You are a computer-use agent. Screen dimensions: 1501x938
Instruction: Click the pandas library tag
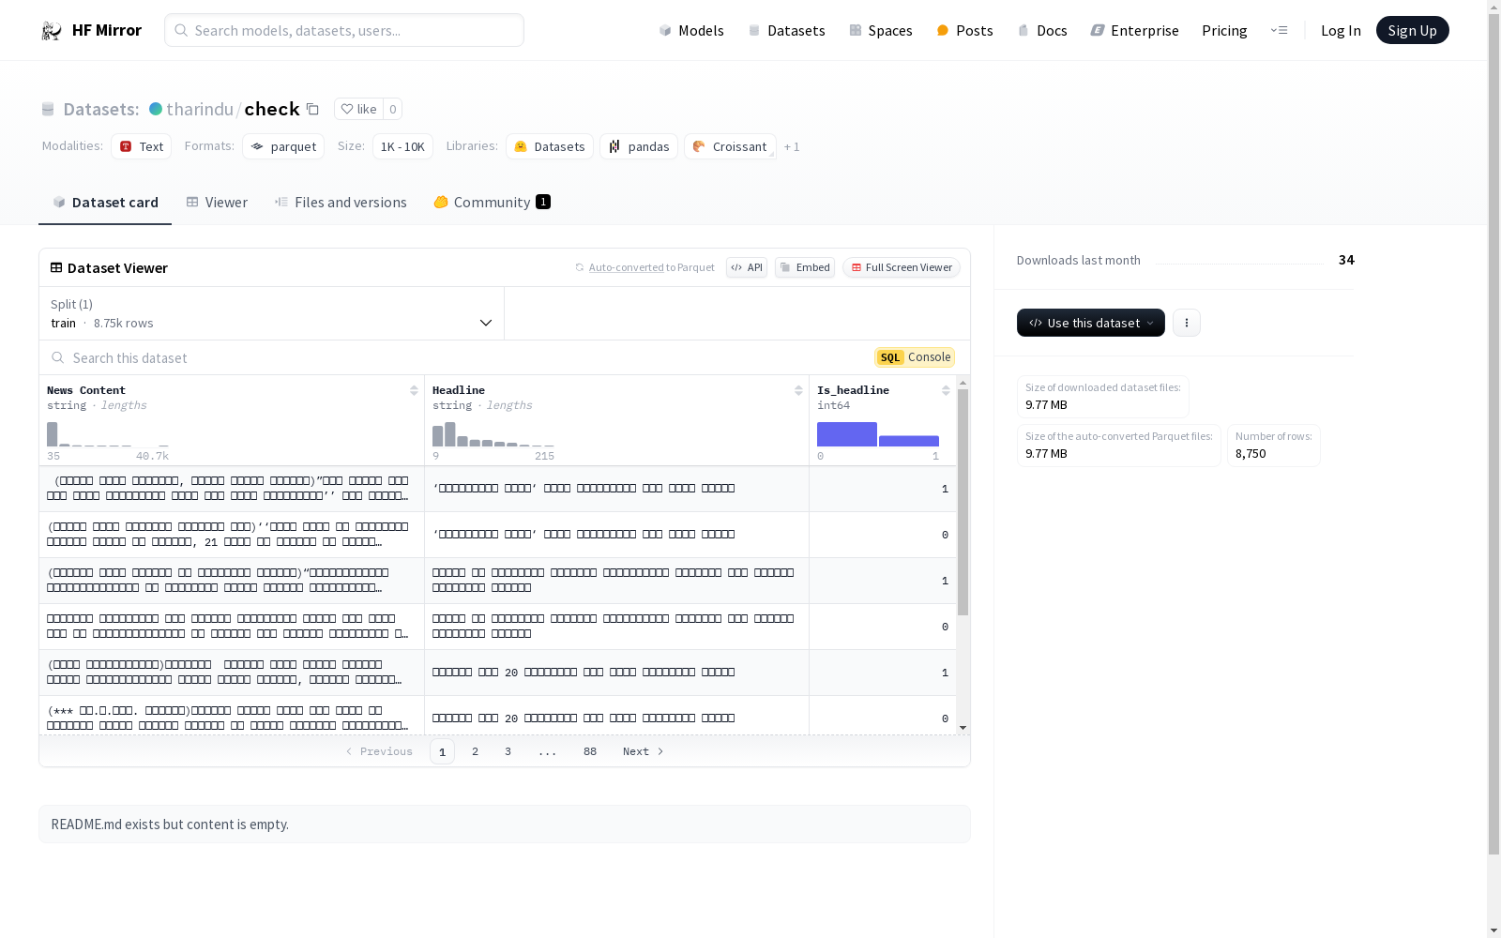point(639,146)
